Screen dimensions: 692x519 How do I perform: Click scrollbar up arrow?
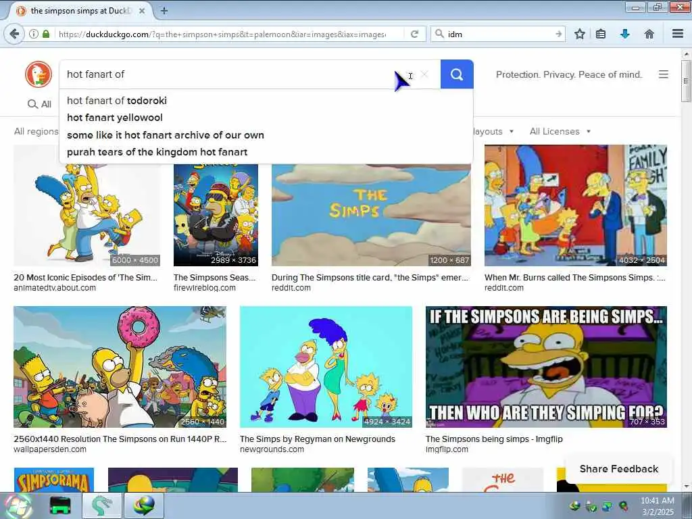(686, 54)
